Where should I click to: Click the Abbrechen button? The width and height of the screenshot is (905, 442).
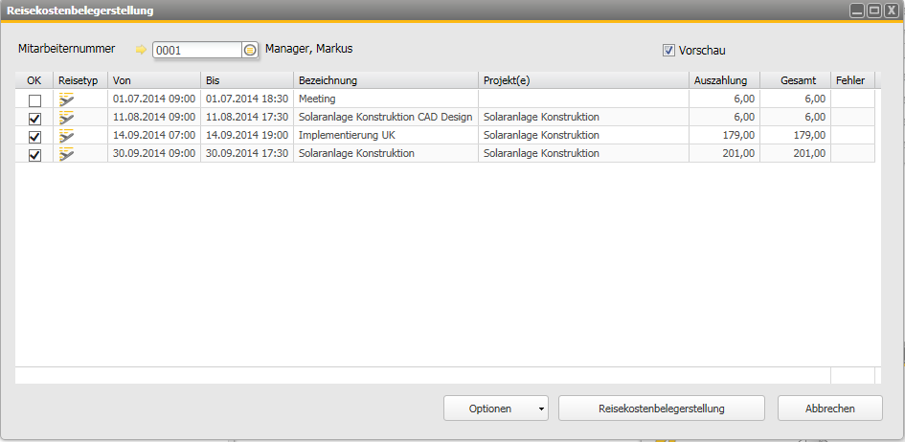[x=830, y=409]
